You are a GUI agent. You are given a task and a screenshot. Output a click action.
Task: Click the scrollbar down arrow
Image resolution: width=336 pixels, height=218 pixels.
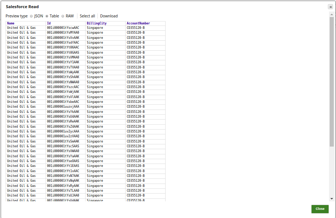point(332,199)
